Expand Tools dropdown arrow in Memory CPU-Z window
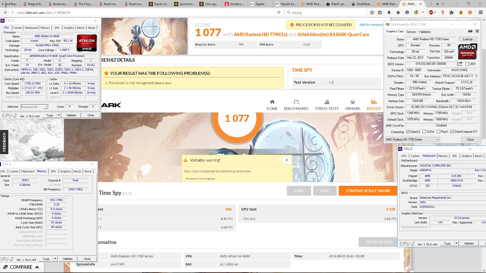Image resolution: width=486 pixels, height=273 pixels. click(55, 259)
